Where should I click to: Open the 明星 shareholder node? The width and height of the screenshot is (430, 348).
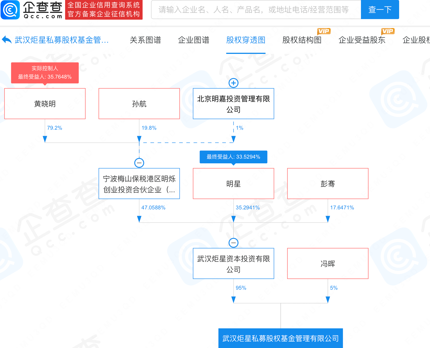(234, 184)
